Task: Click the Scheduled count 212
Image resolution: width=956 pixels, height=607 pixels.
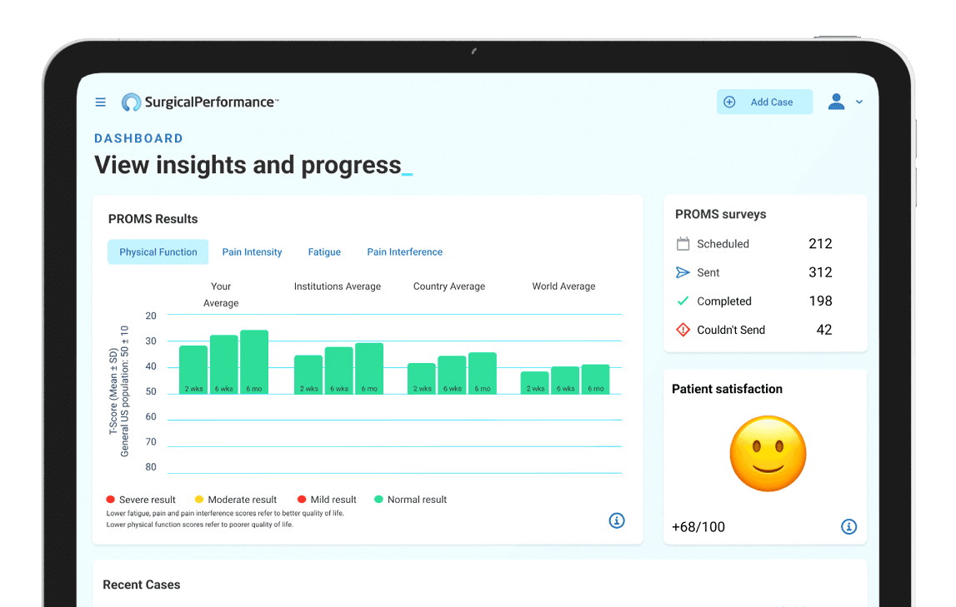Action: click(820, 243)
